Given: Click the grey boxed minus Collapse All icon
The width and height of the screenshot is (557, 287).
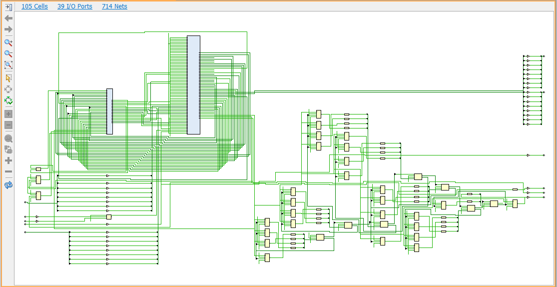Looking at the screenshot, I should [8, 125].
